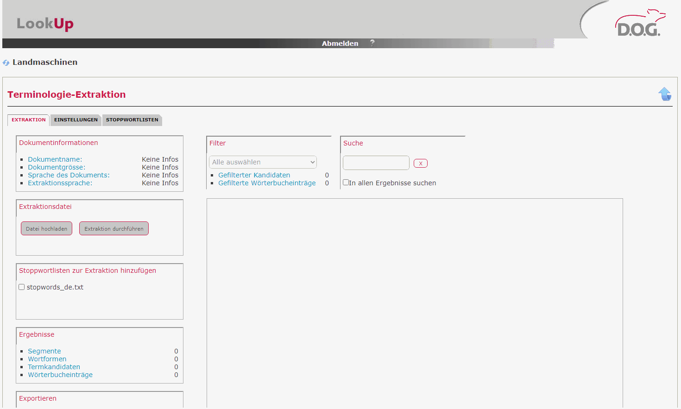
Task: Select the Segmente results link
Action: [x=44, y=351]
